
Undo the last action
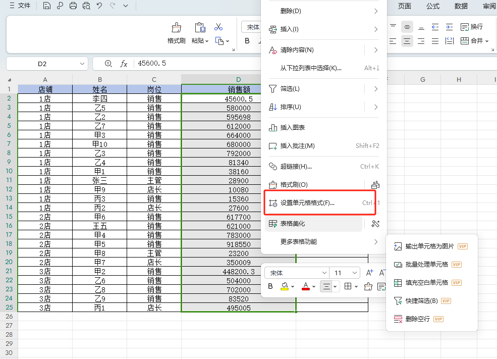click(99, 6)
